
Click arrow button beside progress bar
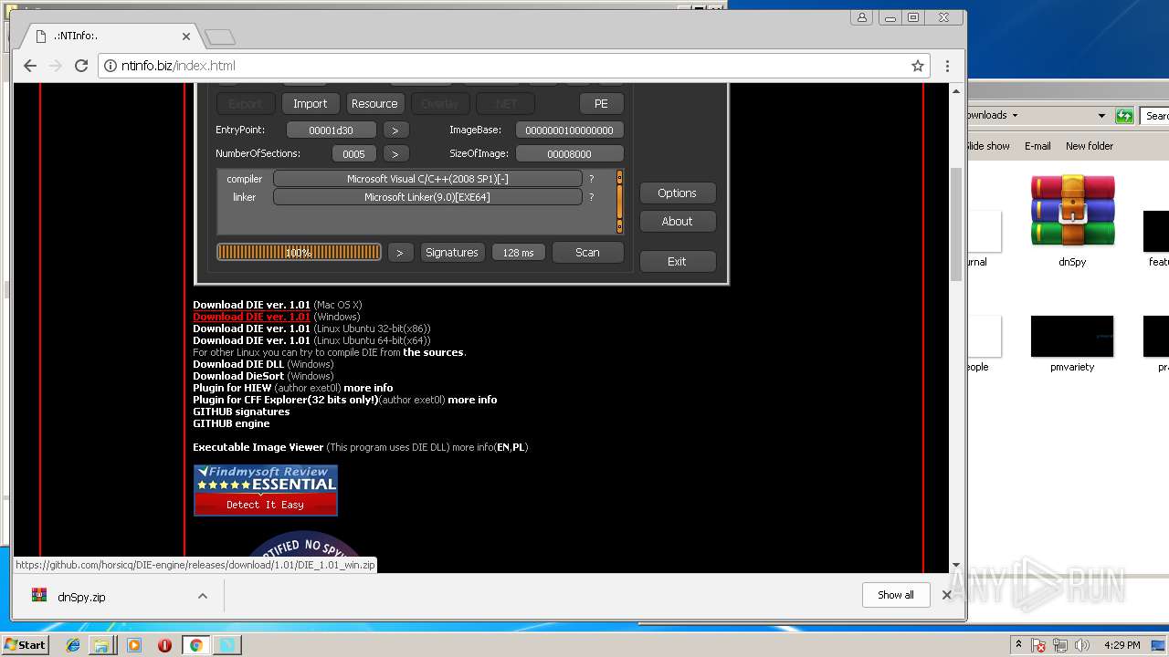click(400, 253)
